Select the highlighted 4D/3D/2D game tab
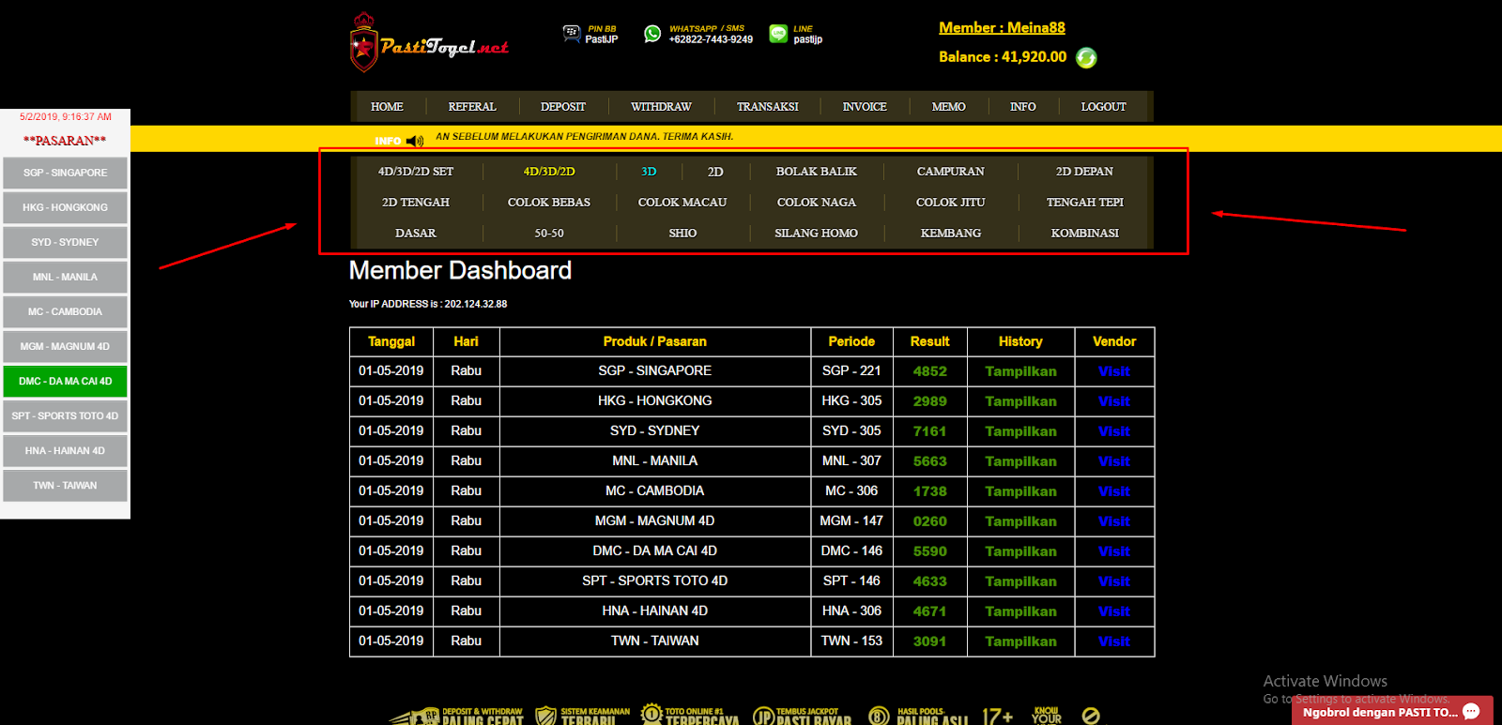 (549, 172)
